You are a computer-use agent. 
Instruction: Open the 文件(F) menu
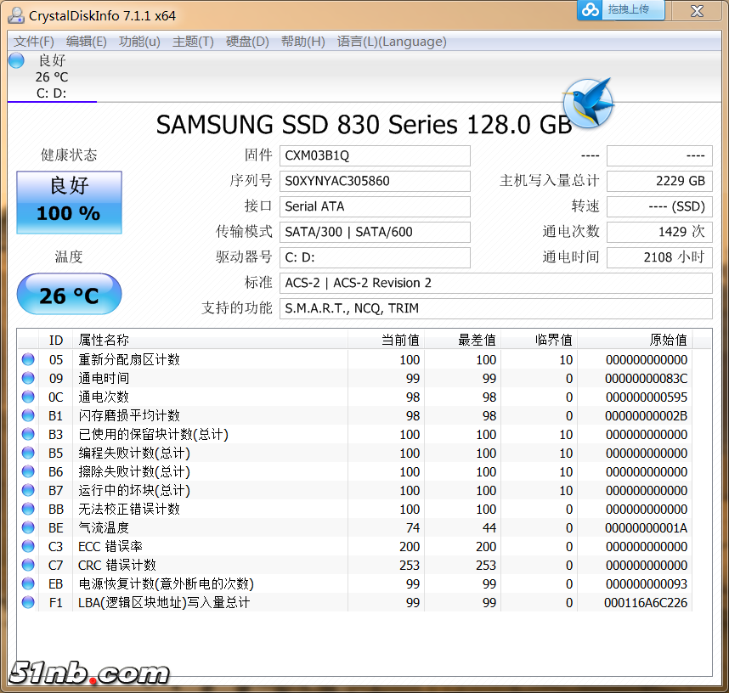[x=33, y=42]
